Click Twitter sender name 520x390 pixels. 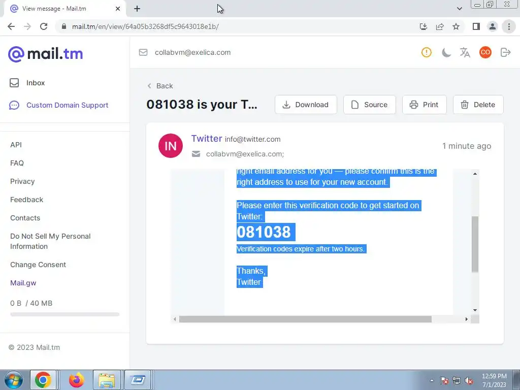[207, 138]
